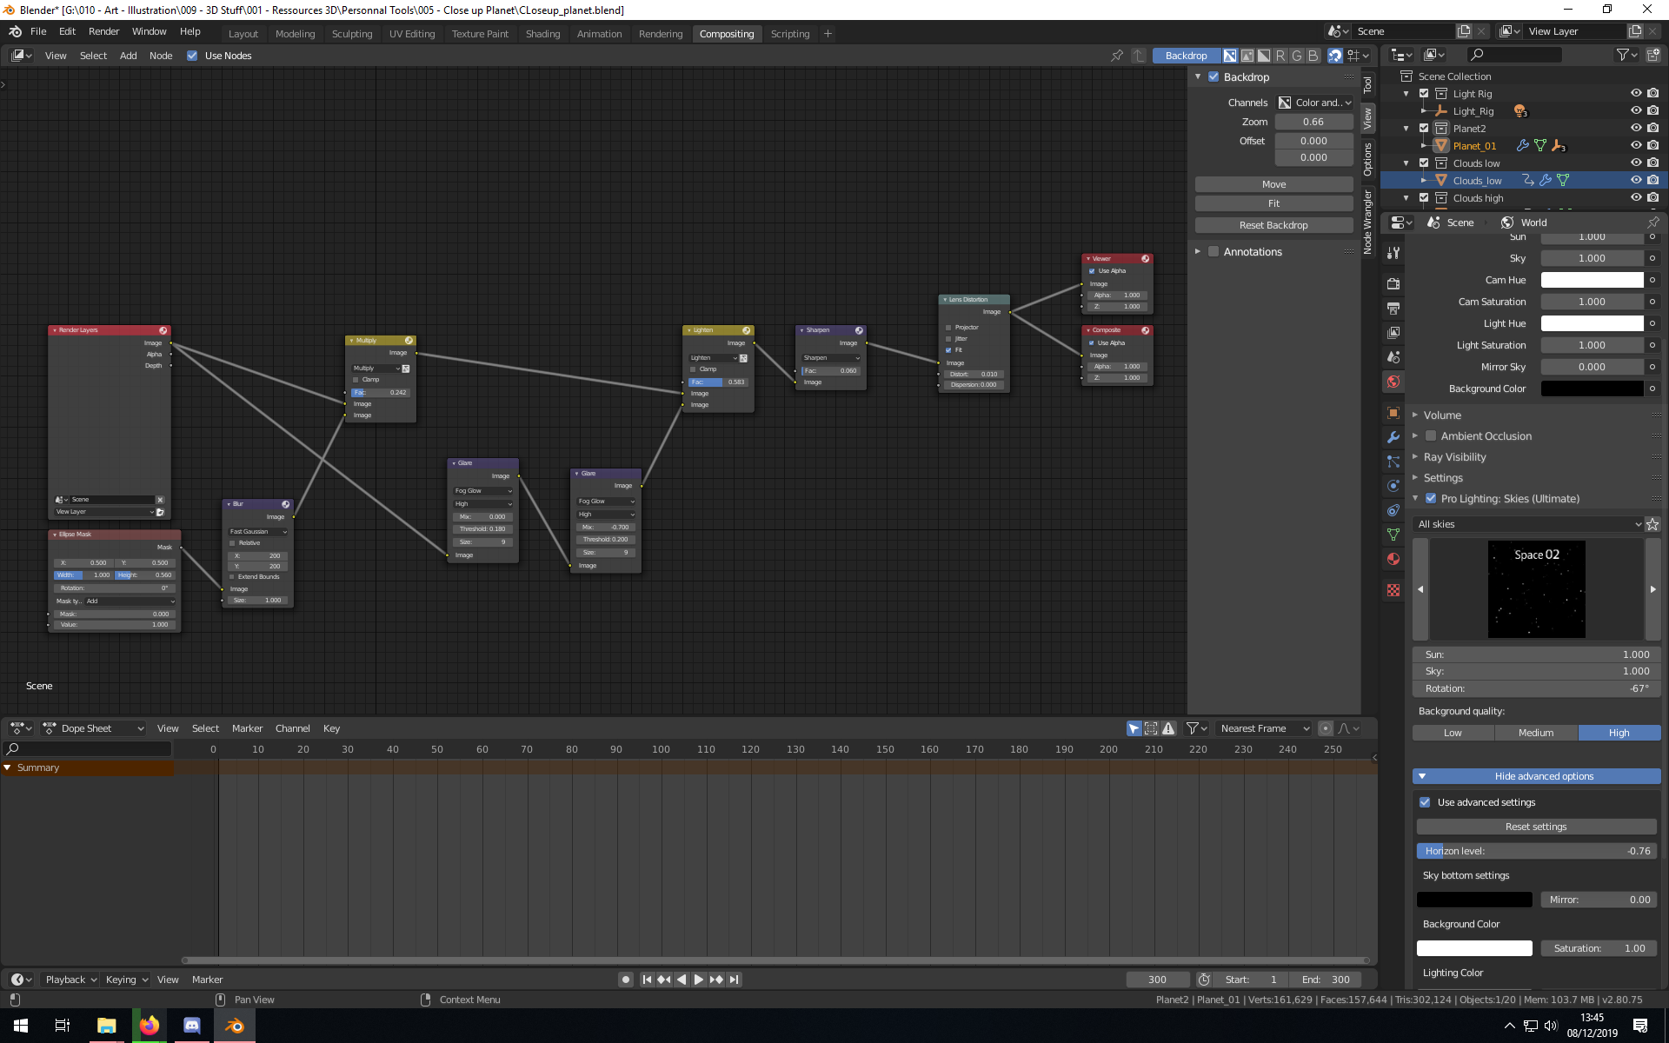The width and height of the screenshot is (1669, 1043).
Task: Open the View Layer properties tab icon
Action: (x=1393, y=332)
